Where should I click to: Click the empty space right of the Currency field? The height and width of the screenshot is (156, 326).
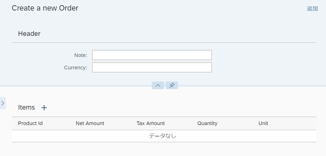pos(263,68)
